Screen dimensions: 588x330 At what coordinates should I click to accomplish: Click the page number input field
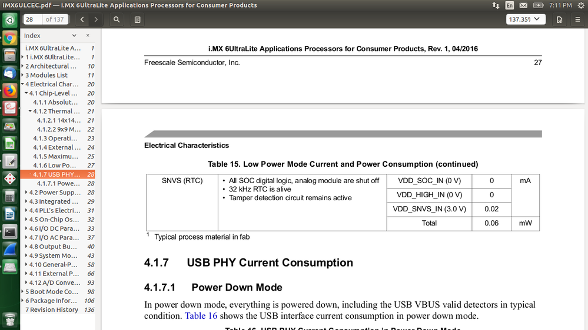tap(32, 19)
